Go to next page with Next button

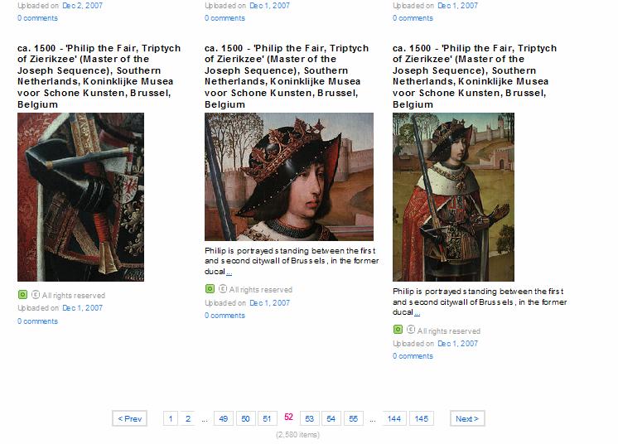point(467,418)
